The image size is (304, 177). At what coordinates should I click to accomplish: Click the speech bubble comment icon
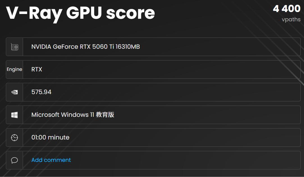pyautogui.click(x=15, y=160)
